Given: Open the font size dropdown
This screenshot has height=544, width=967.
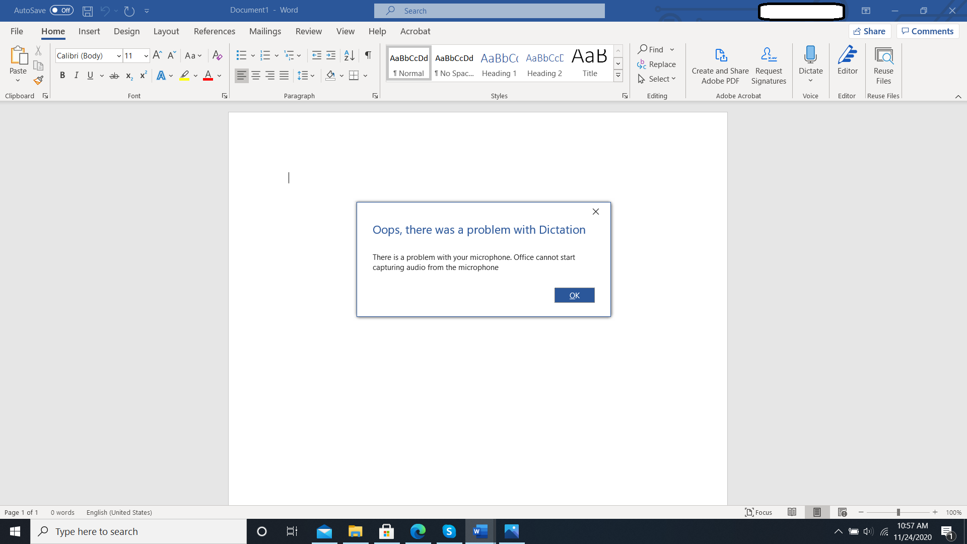Looking at the screenshot, I should 146,56.
